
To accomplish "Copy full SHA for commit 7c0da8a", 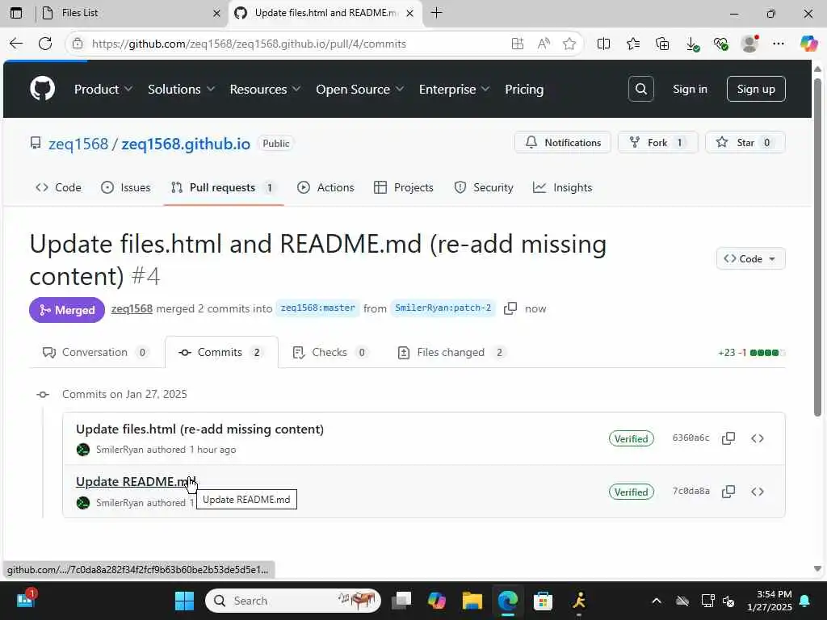I will point(728,492).
